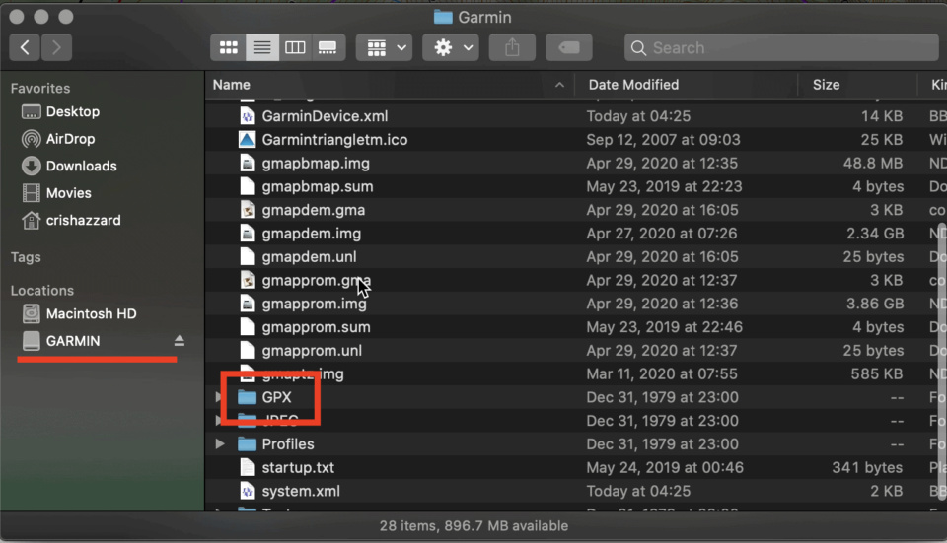Switch to column view in toolbar
This screenshot has width=947, height=543.
pos(294,47)
